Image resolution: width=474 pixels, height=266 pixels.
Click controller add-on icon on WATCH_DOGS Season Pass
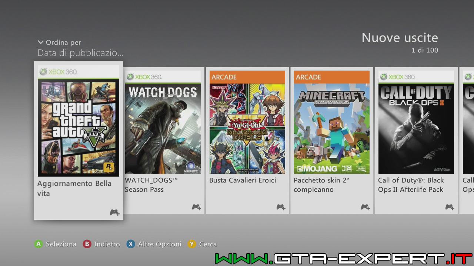(197, 207)
